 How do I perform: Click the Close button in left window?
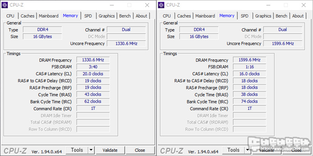pos(140,150)
